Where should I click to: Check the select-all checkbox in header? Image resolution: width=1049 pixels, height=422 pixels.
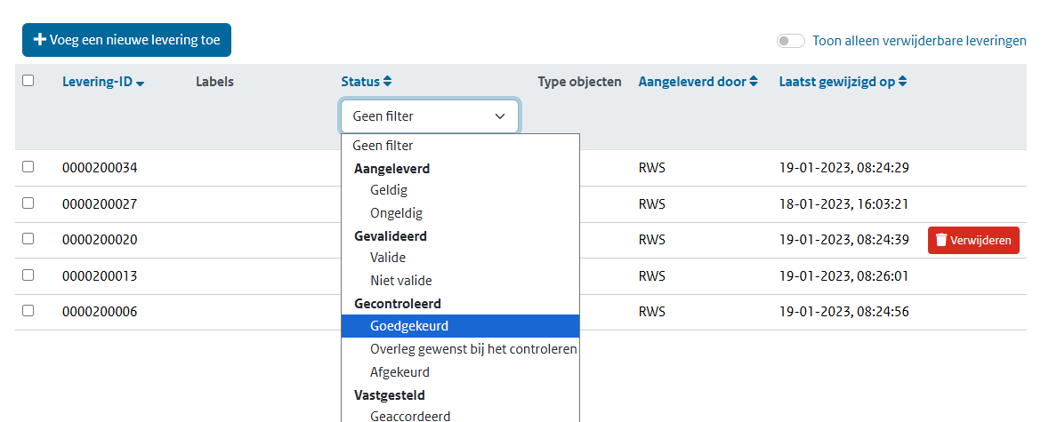click(x=28, y=80)
